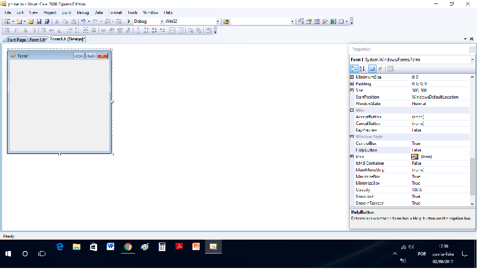The image size is (477, 269).
Task: Click the Undo toolbar icon
Action: (x=83, y=21)
